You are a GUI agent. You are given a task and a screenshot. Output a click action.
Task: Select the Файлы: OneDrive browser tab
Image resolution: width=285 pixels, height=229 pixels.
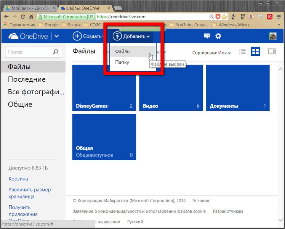85,8
